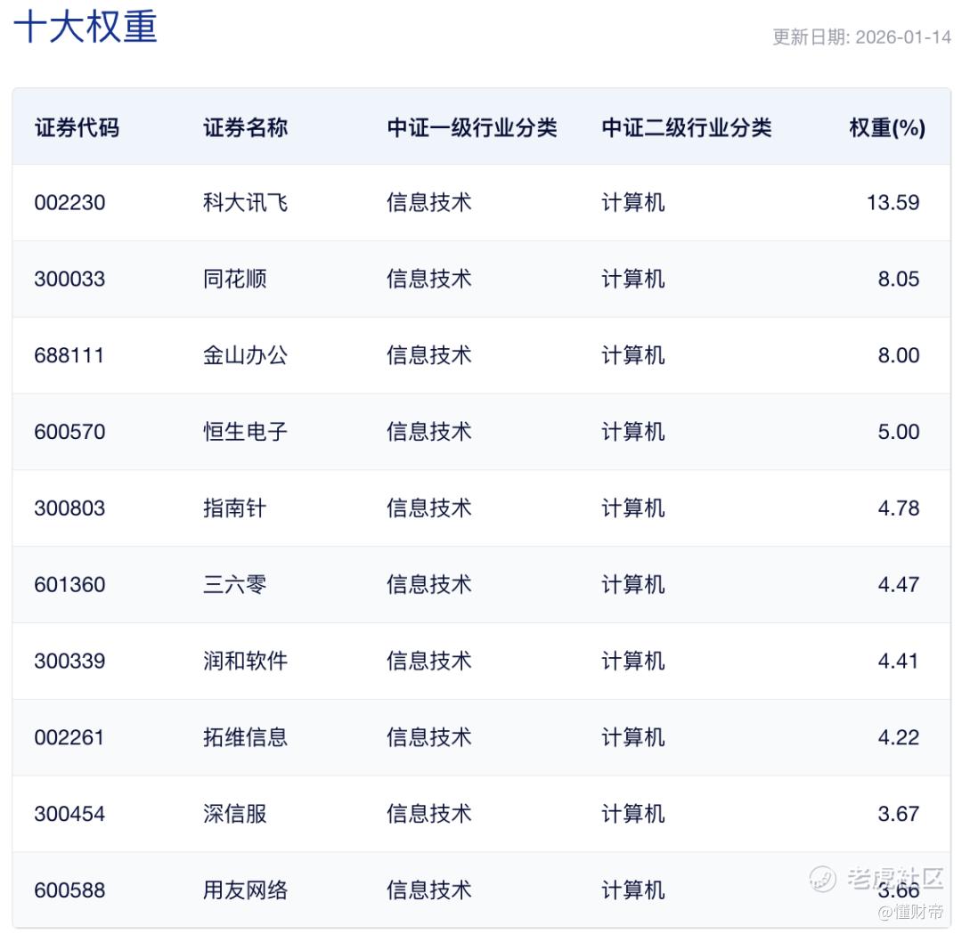
Task: Click 信息技术 in the 润和软件 row
Action: pos(428,661)
